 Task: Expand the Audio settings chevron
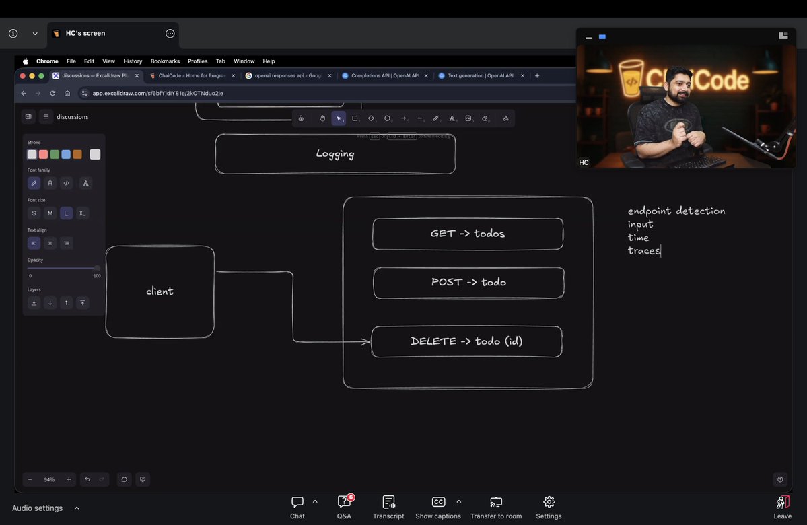77,508
